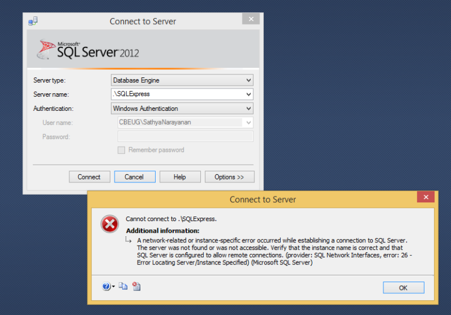Open the Authentication dropdown
Viewport: 451px width, 315px height.
(182, 109)
